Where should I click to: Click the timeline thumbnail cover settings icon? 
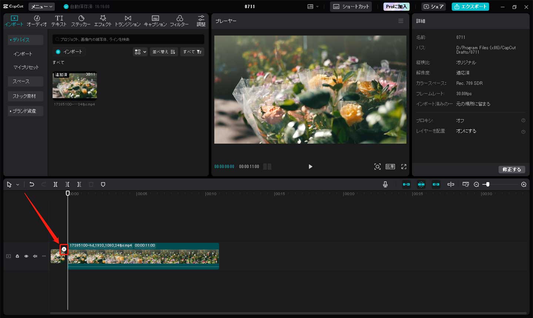(466, 184)
